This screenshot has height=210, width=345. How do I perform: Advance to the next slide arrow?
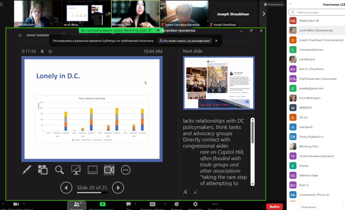(x=118, y=187)
